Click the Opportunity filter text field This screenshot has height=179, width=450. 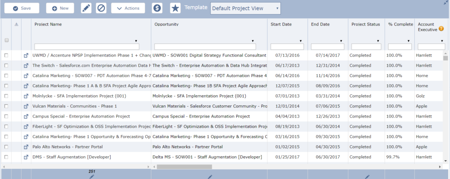tap(204, 47)
